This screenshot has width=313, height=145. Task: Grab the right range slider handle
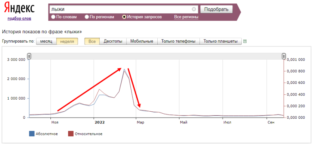pyautogui.click(x=284, y=56)
